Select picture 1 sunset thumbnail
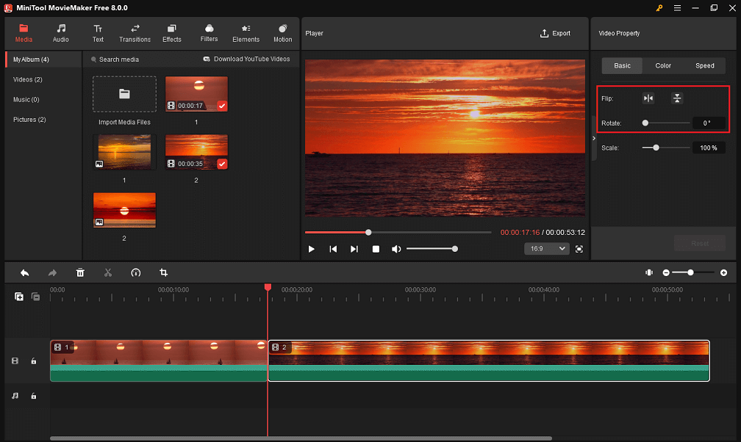 click(x=124, y=152)
